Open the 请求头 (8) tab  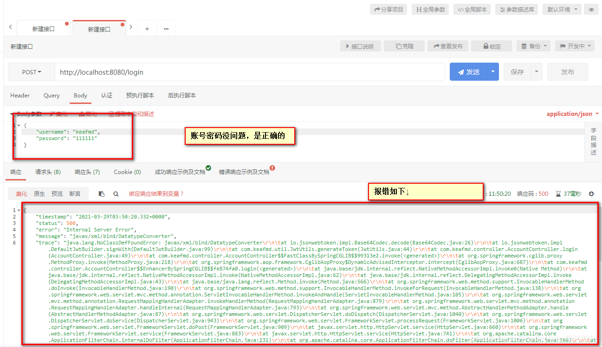(x=48, y=172)
